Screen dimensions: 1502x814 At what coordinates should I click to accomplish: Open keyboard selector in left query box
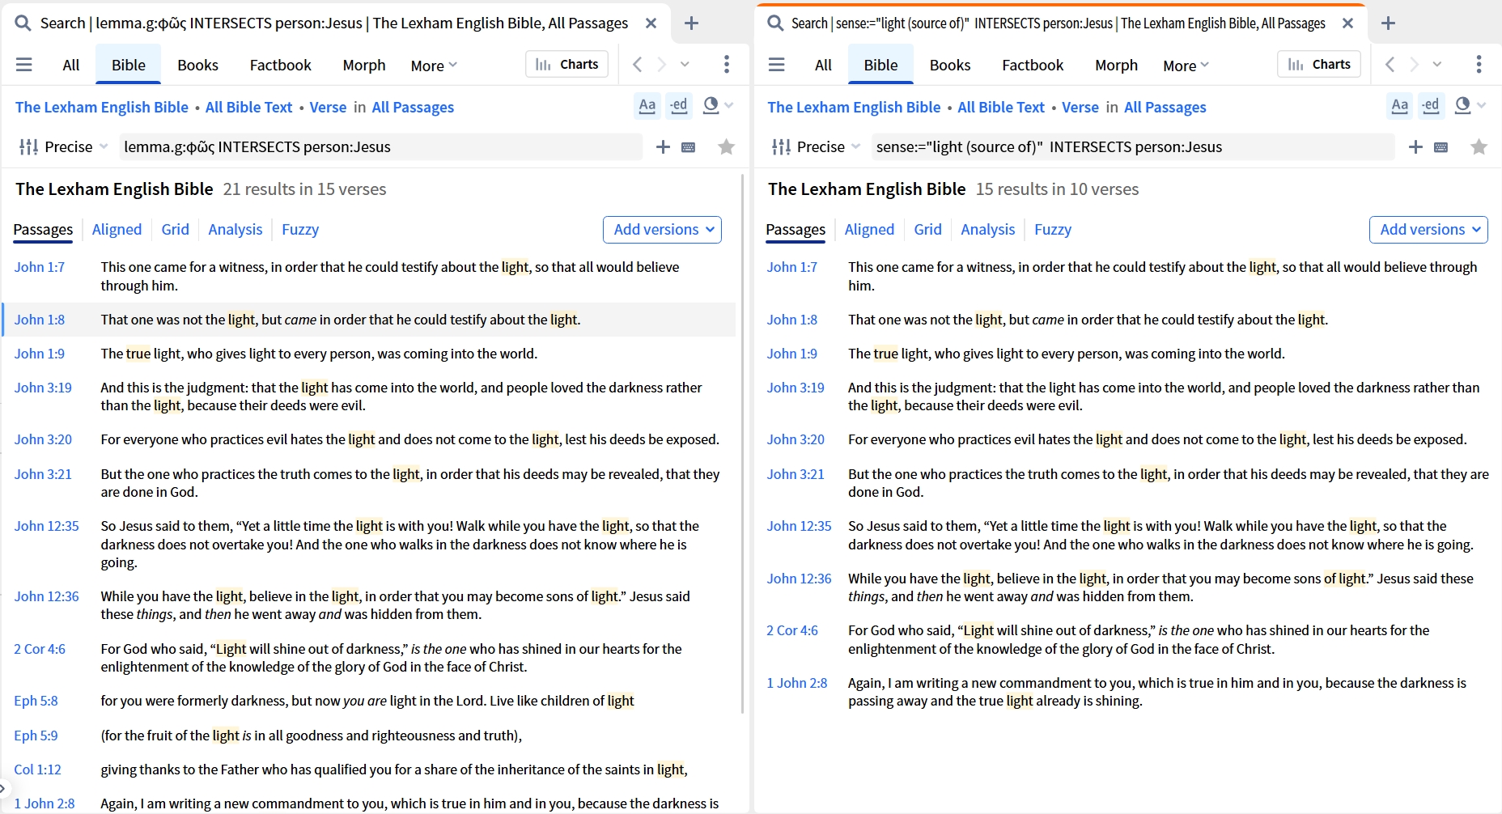point(689,147)
